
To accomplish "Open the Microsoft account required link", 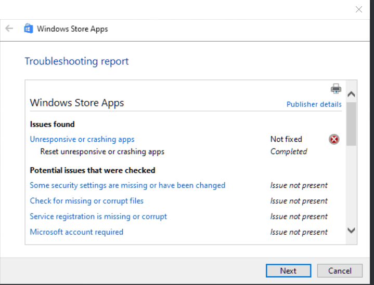I will (76, 232).
